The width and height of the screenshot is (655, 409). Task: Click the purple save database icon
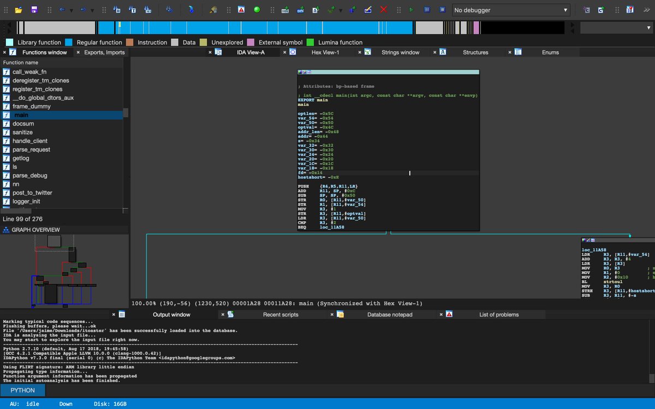(34, 10)
